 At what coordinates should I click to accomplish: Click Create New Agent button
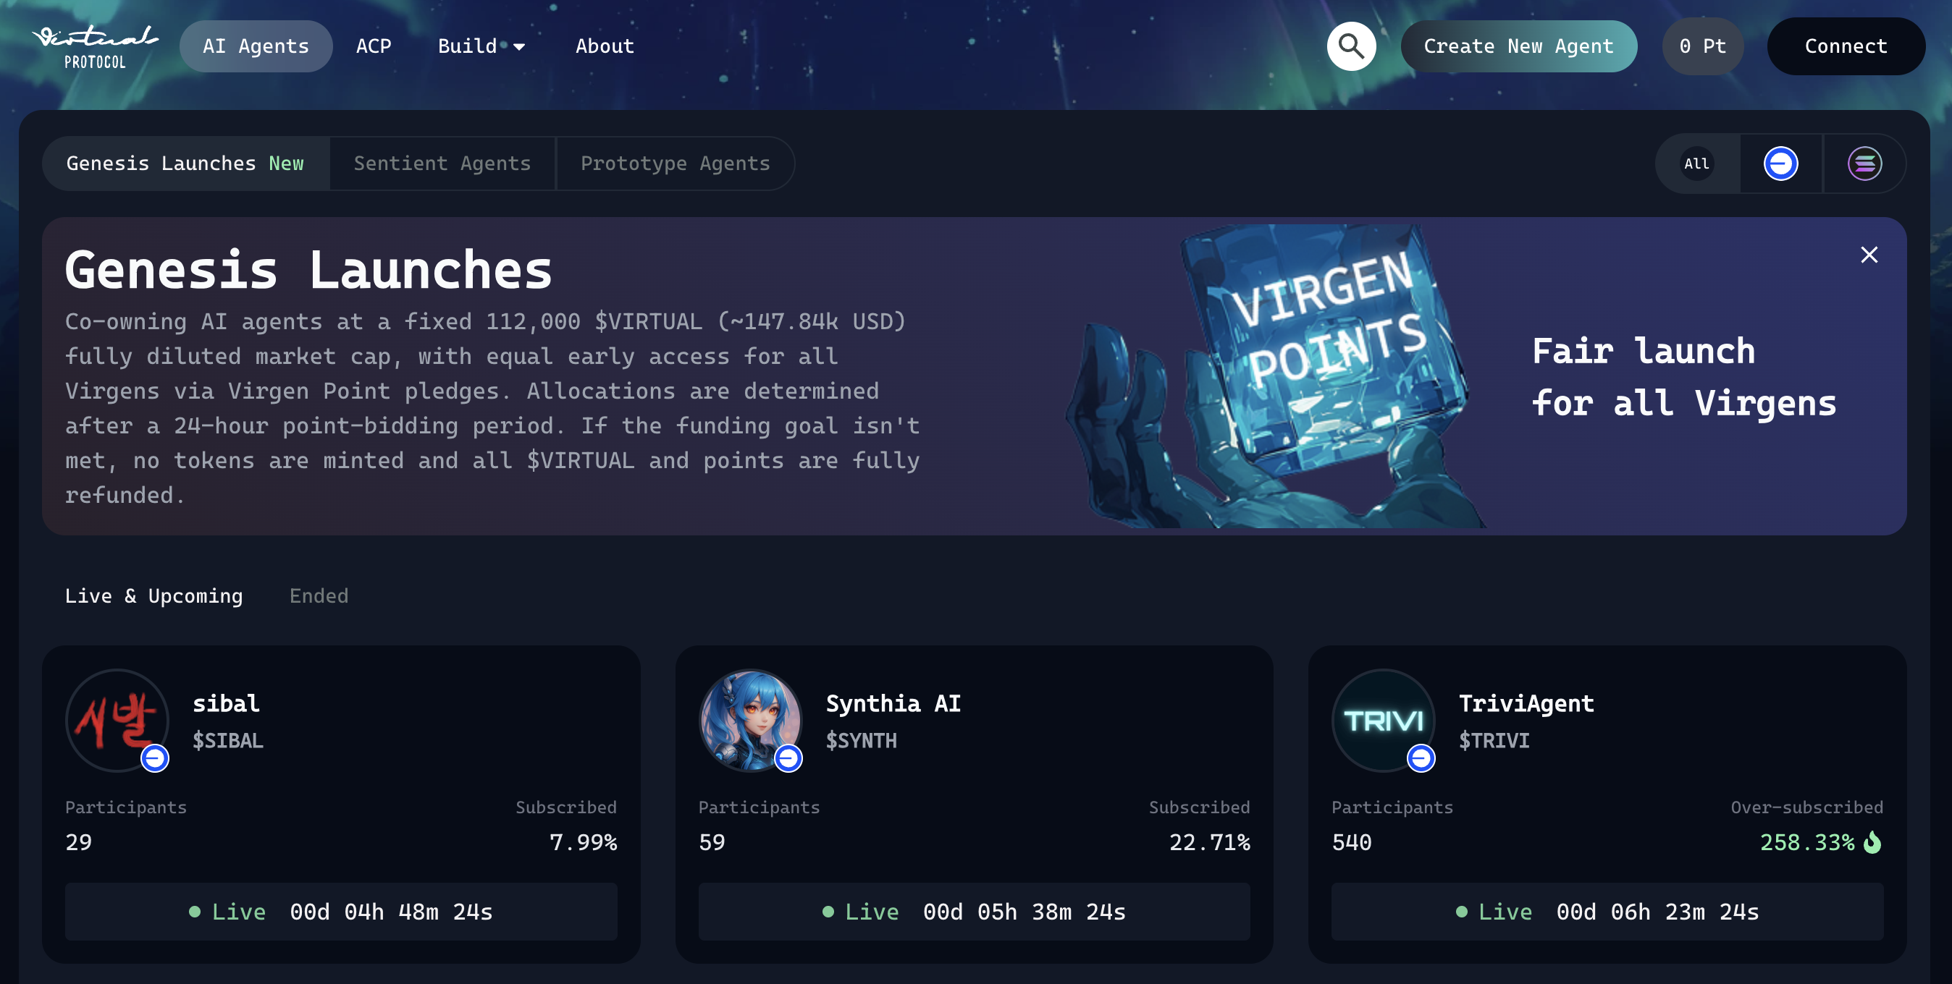(1518, 46)
